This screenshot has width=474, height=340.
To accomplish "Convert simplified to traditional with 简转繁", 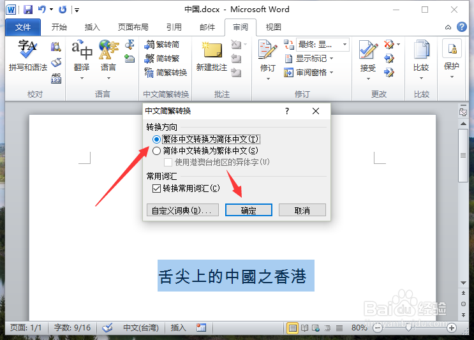I will [x=162, y=58].
